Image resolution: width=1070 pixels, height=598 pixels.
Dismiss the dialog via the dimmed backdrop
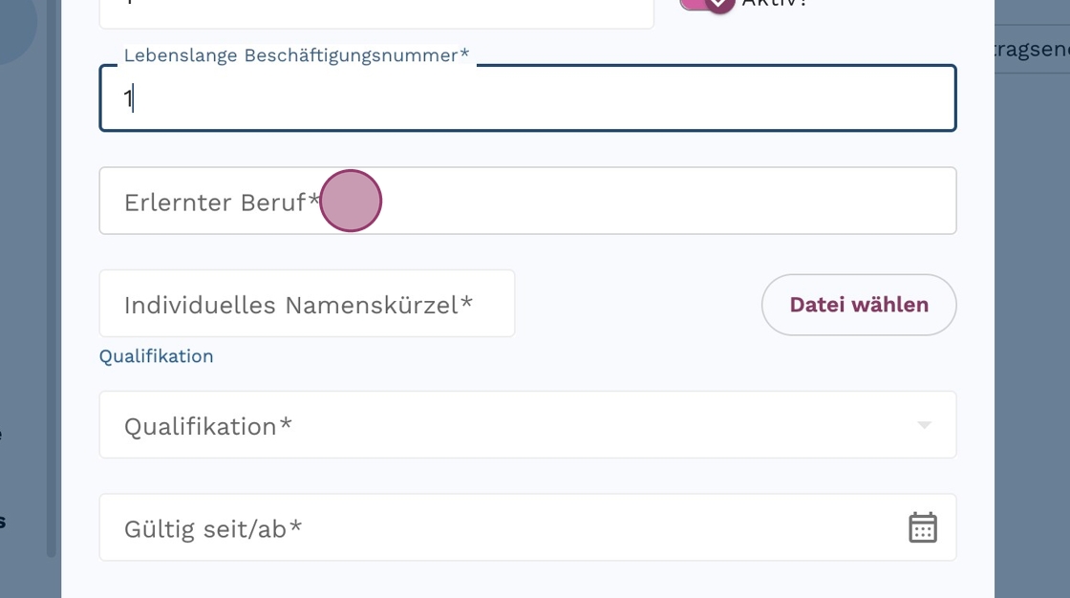[x=1032, y=334]
